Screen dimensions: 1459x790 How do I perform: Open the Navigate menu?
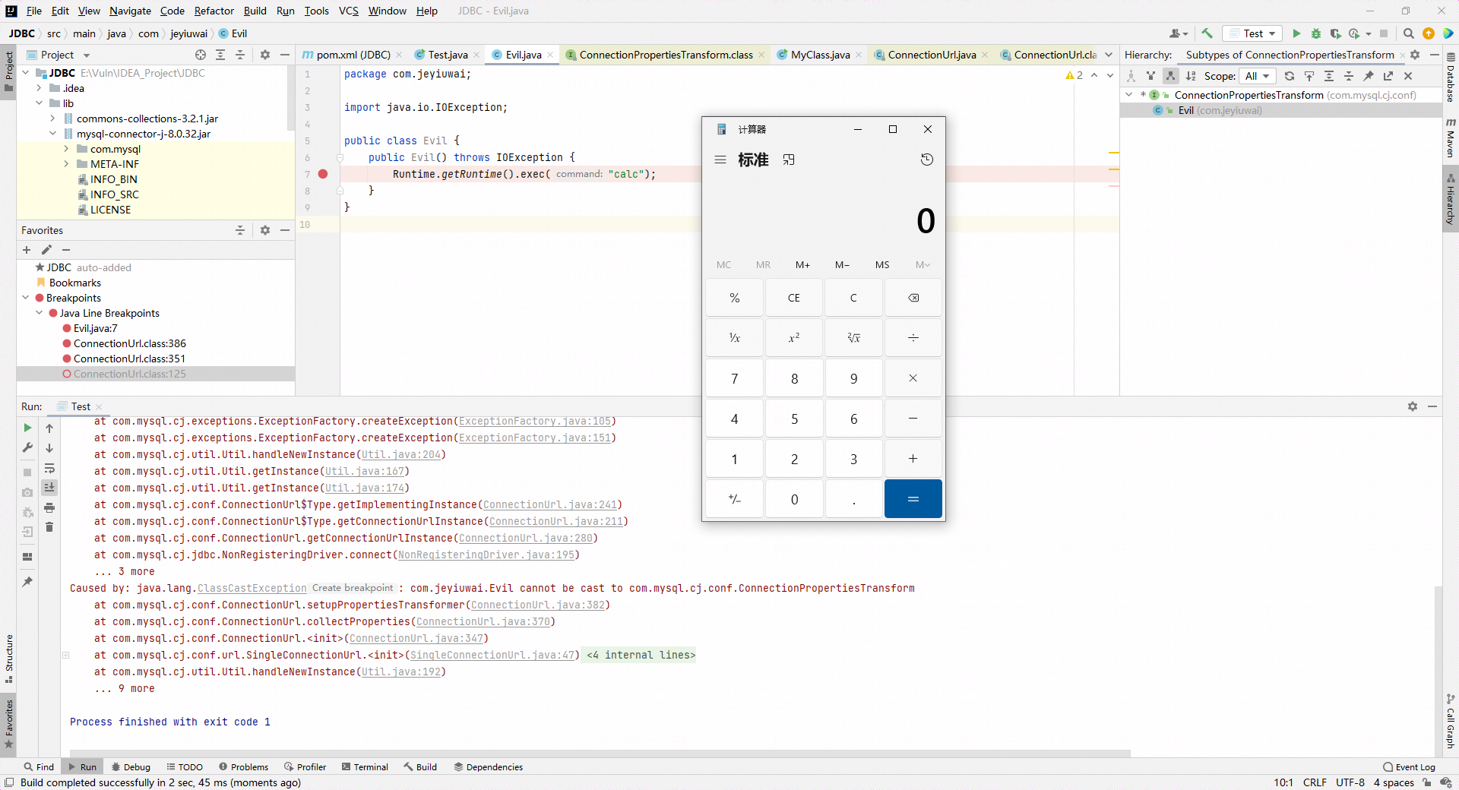[x=129, y=11]
